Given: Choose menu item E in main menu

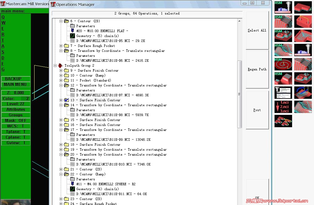Looking at the screenshot, I should (3, 28).
